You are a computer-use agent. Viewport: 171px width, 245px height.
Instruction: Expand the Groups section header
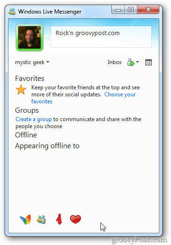point(27,110)
